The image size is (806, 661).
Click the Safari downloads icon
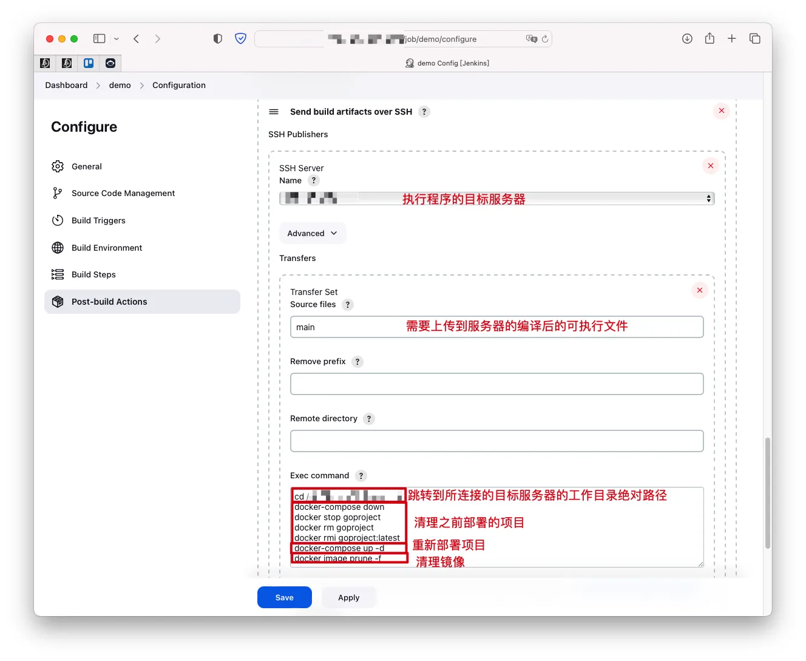pyautogui.click(x=687, y=39)
